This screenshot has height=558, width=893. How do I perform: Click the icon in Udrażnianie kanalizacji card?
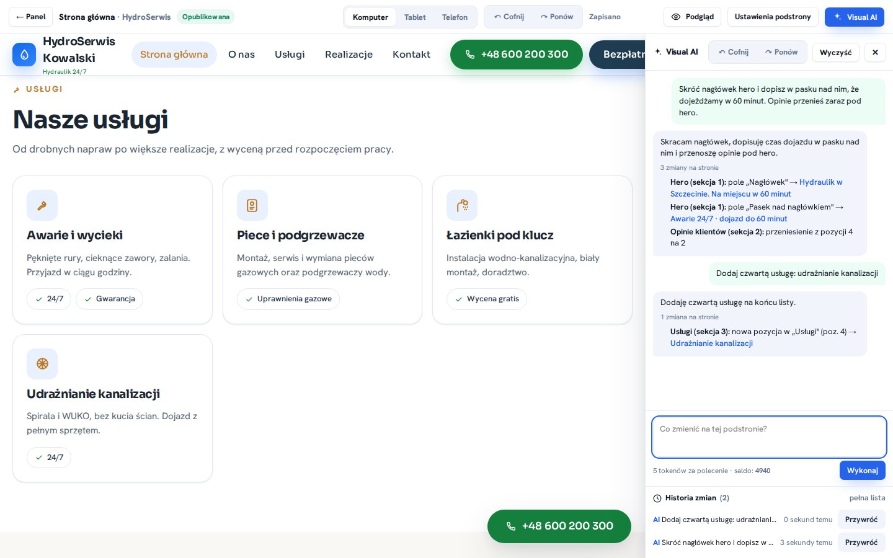tap(42, 364)
